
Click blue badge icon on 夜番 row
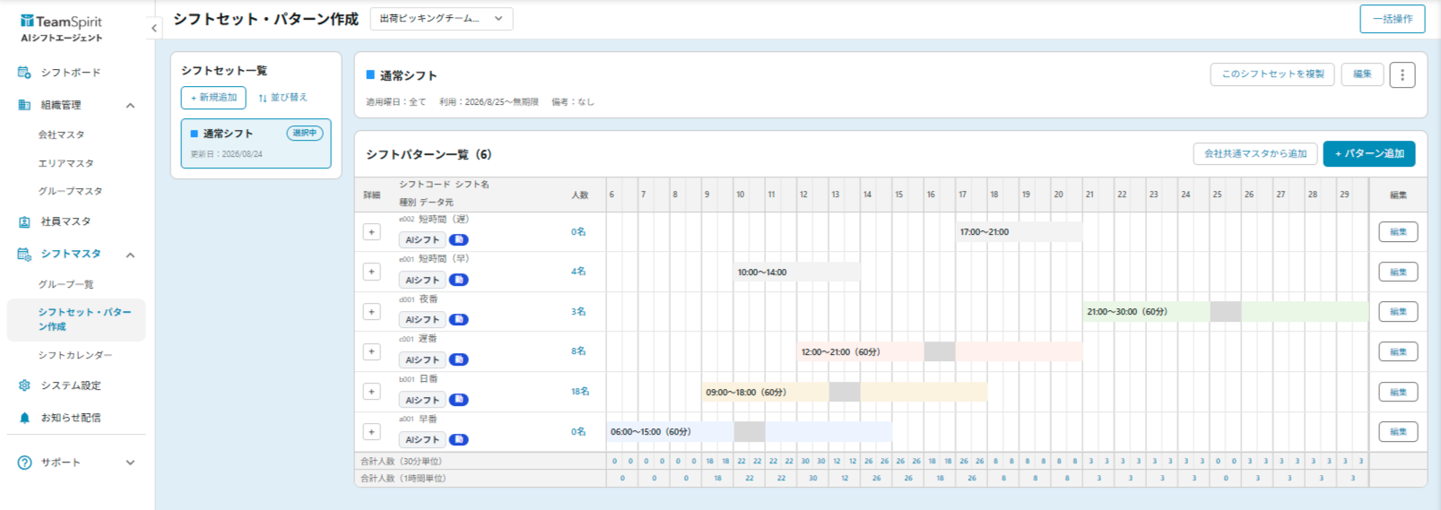(458, 319)
